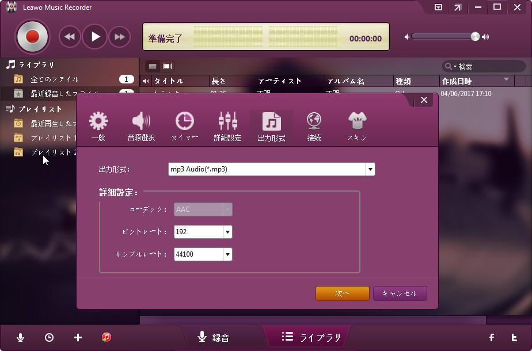The height and width of the screenshot is (351, 532).
Task: Open the 詳細設定 advanced settings tab
Action: coord(227,126)
